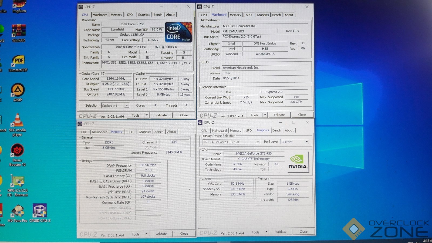Image resolution: width=432 pixels, height=243 pixels.
Task: Open the NVIDIA GeForce GTS 450 device dropdown
Action: pyautogui.click(x=258, y=142)
